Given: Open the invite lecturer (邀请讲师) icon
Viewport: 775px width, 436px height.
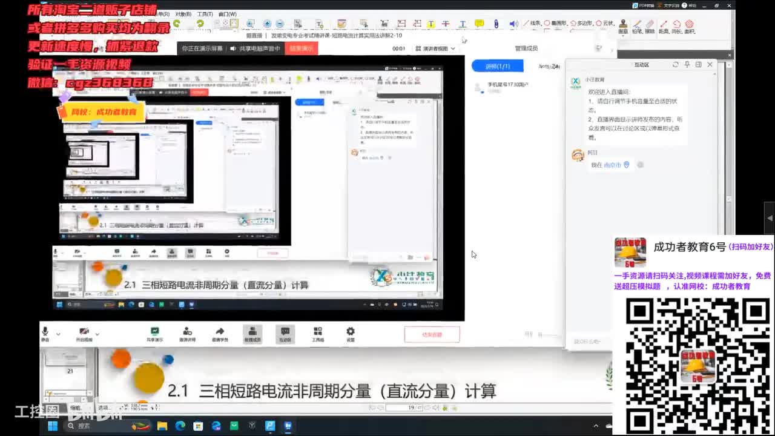Looking at the screenshot, I should coord(187,334).
